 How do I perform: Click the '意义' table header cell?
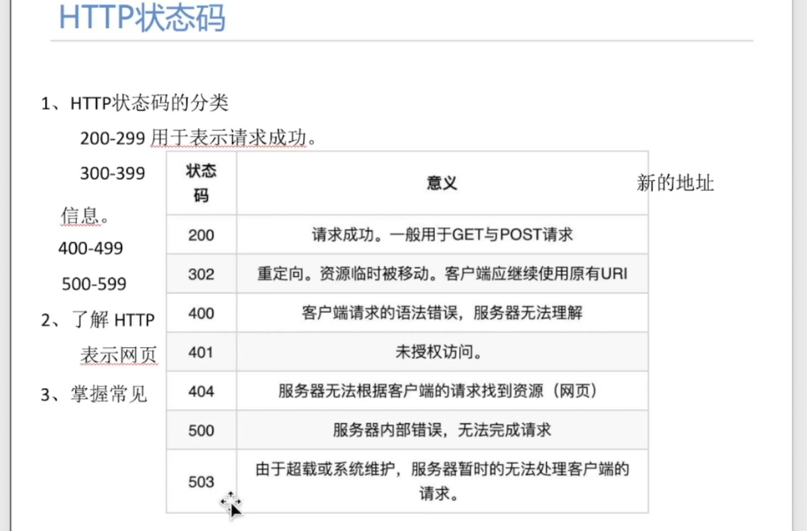(442, 184)
